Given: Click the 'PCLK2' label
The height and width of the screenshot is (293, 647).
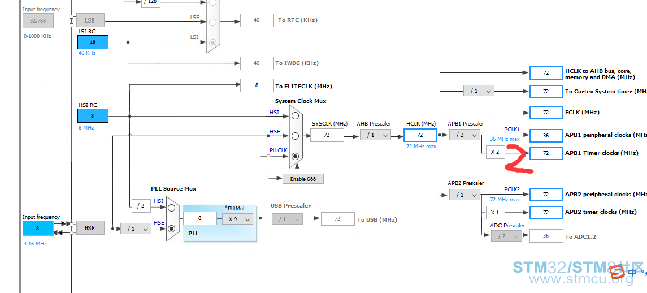Looking at the screenshot, I should (x=511, y=189).
